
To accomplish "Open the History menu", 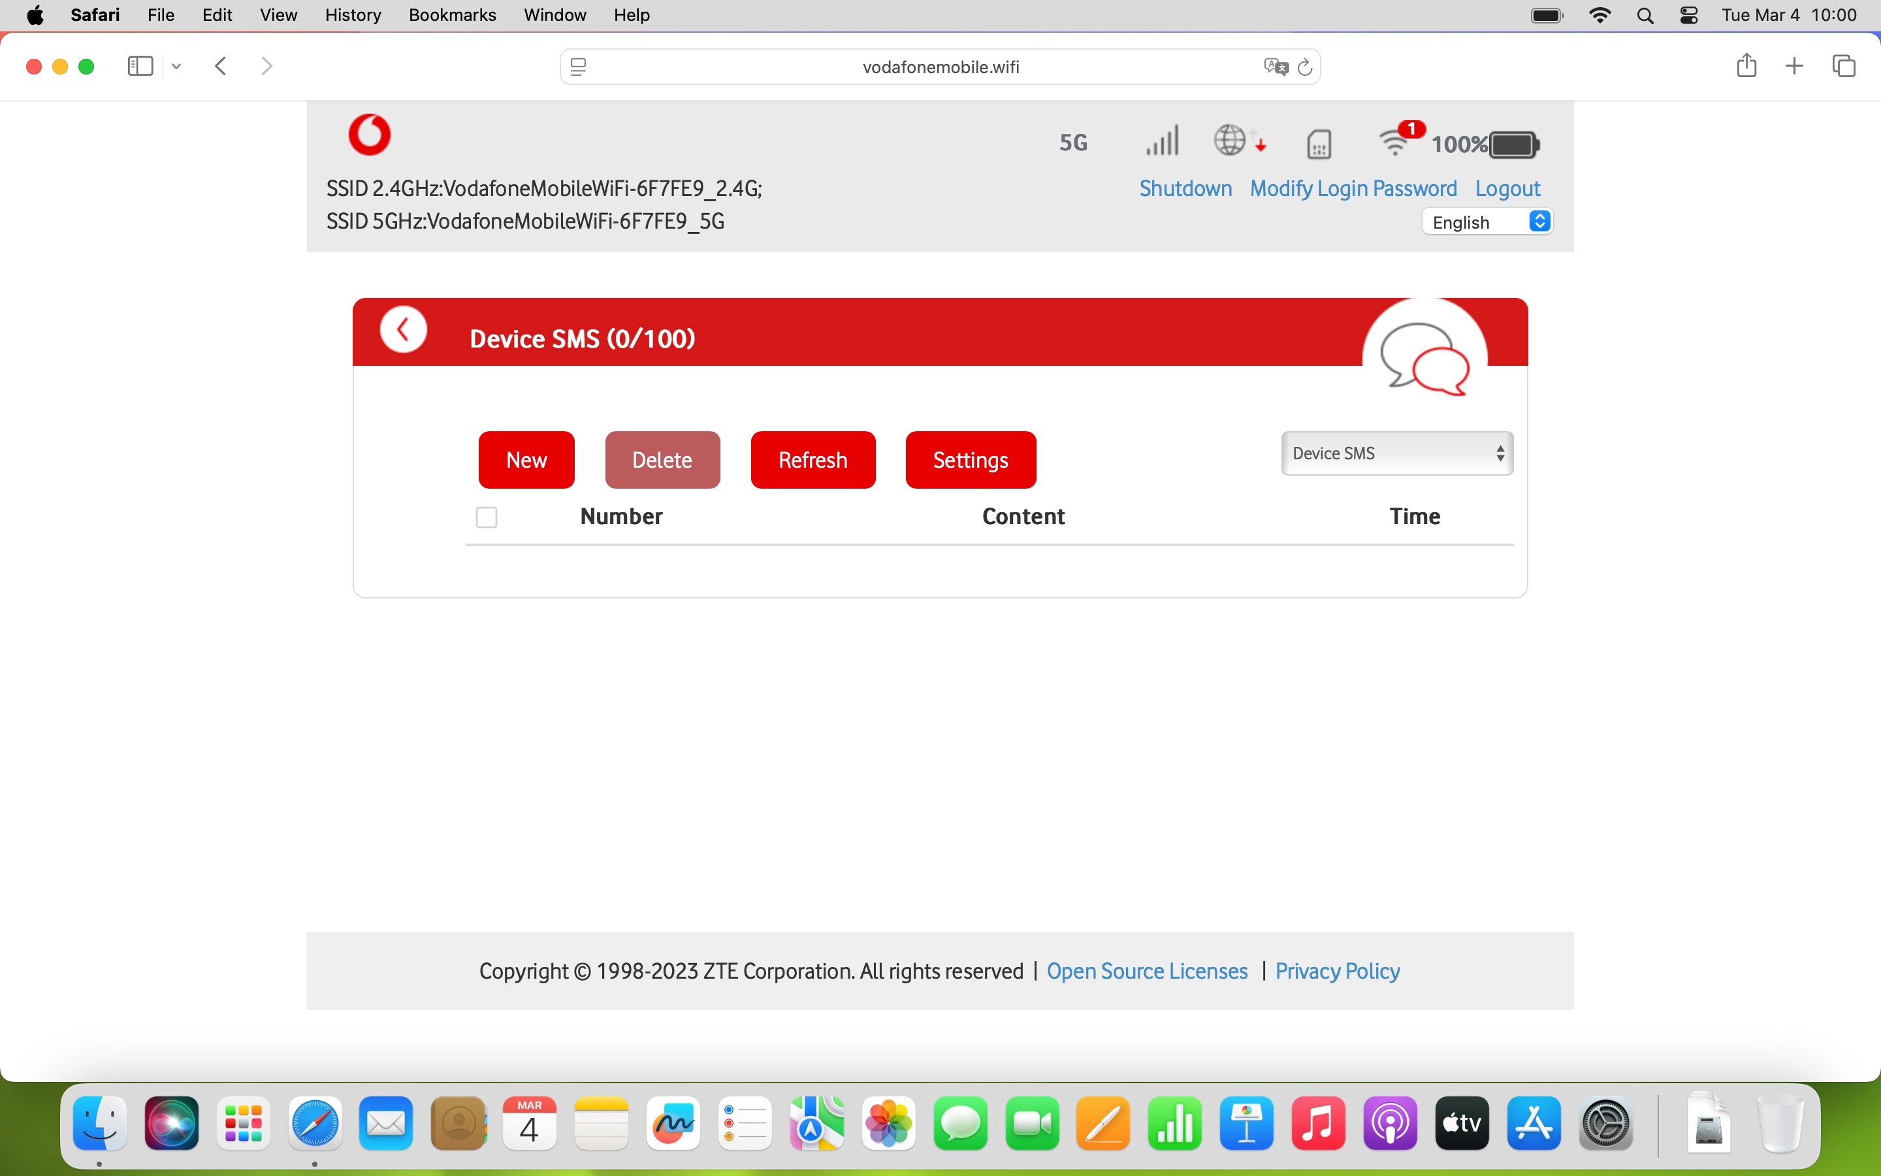I will click(x=352, y=15).
